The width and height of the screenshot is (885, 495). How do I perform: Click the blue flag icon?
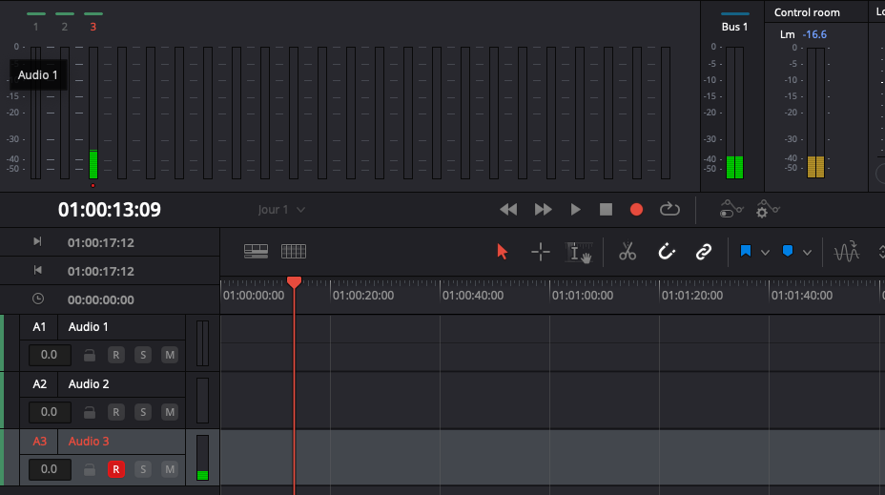(x=745, y=252)
